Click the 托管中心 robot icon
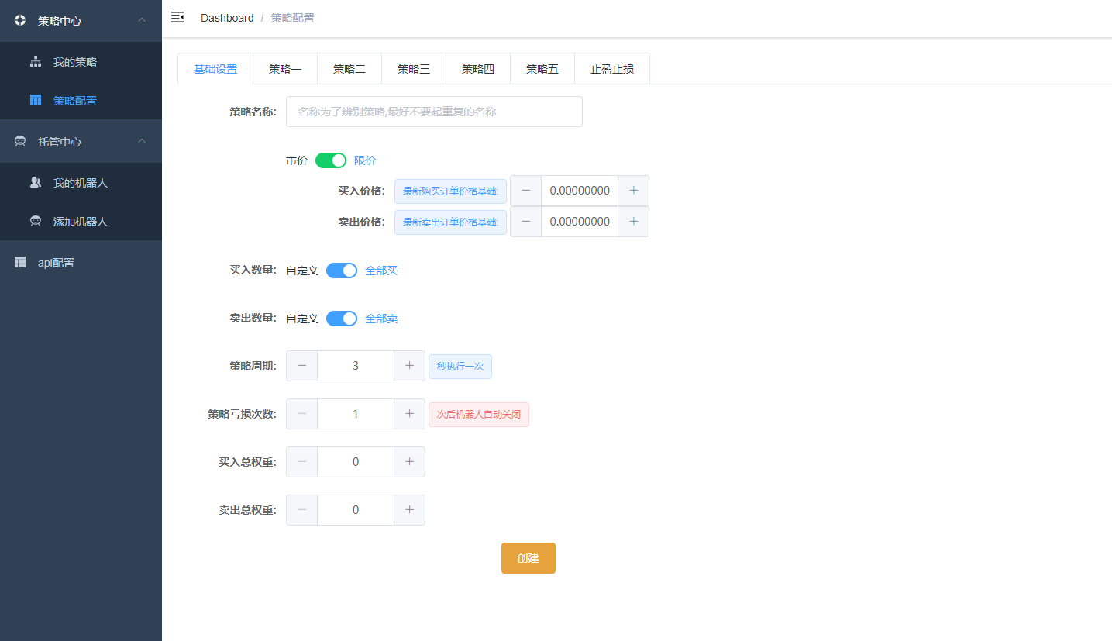 (x=20, y=142)
